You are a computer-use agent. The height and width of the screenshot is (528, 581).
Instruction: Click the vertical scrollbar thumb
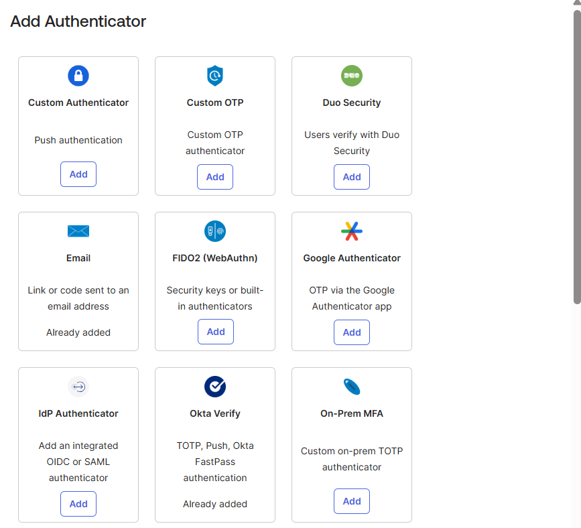coord(576,154)
